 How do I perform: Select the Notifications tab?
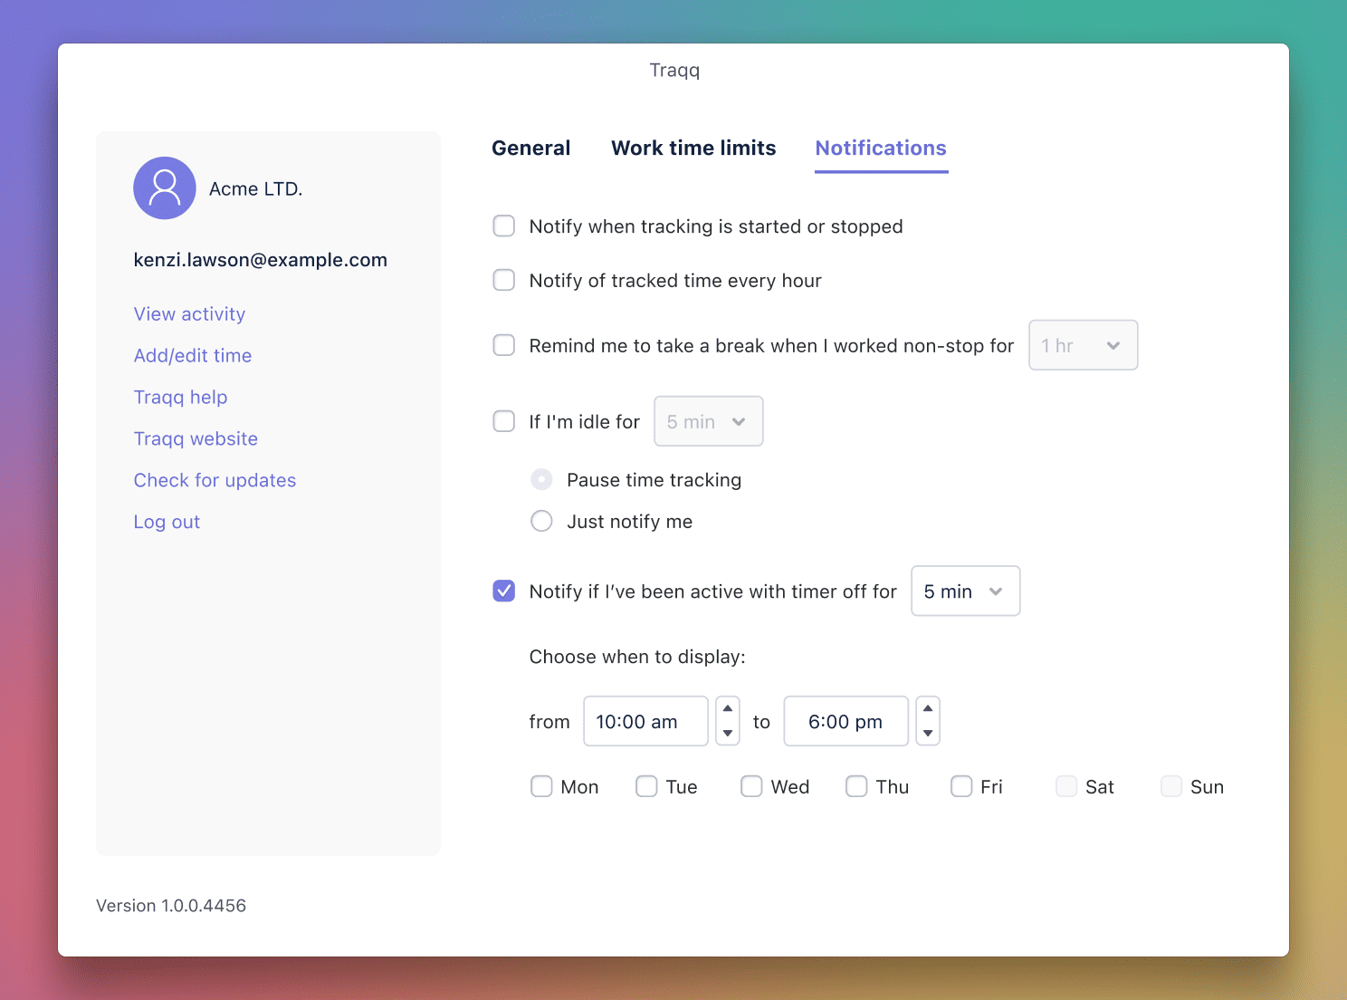click(881, 149)
